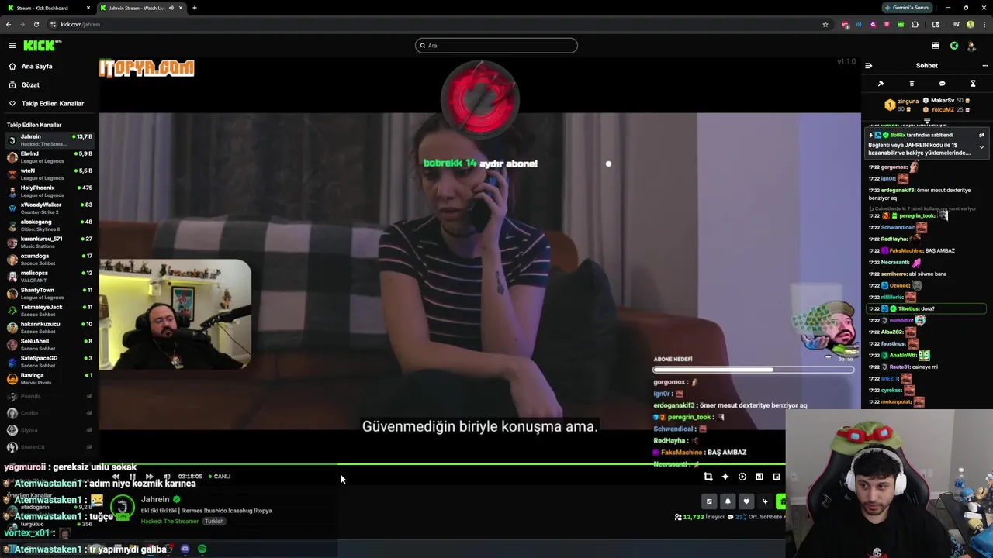The height and width of the screenshot is (558, 993).
Task: Open the ShantyTown channel
Action: pos(50,294)
